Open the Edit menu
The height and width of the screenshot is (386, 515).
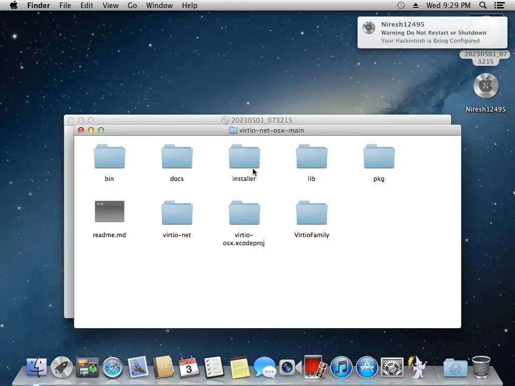tap(87, 6)
